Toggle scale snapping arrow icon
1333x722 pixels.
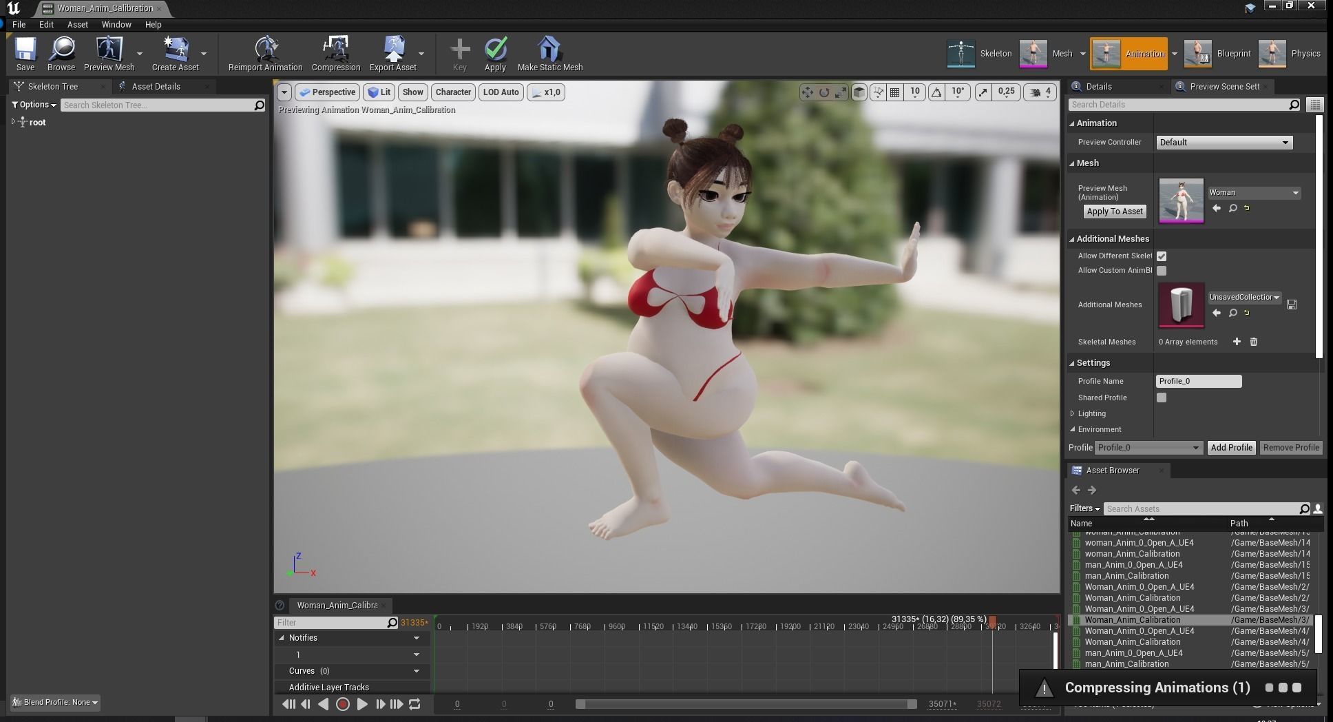pos(983,92)
